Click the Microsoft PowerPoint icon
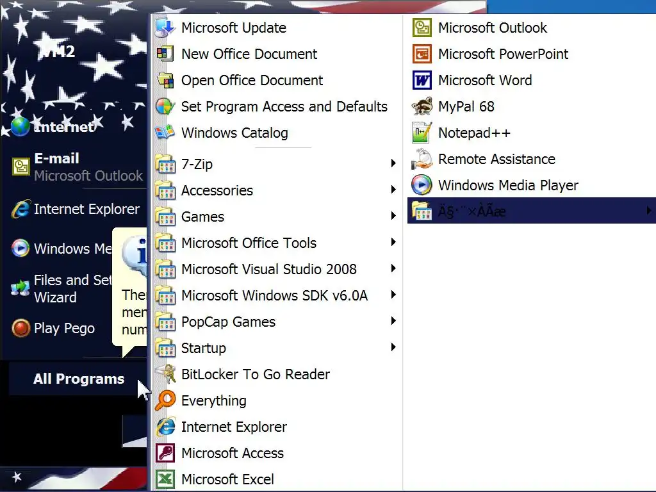 click(x=422, y=54)
